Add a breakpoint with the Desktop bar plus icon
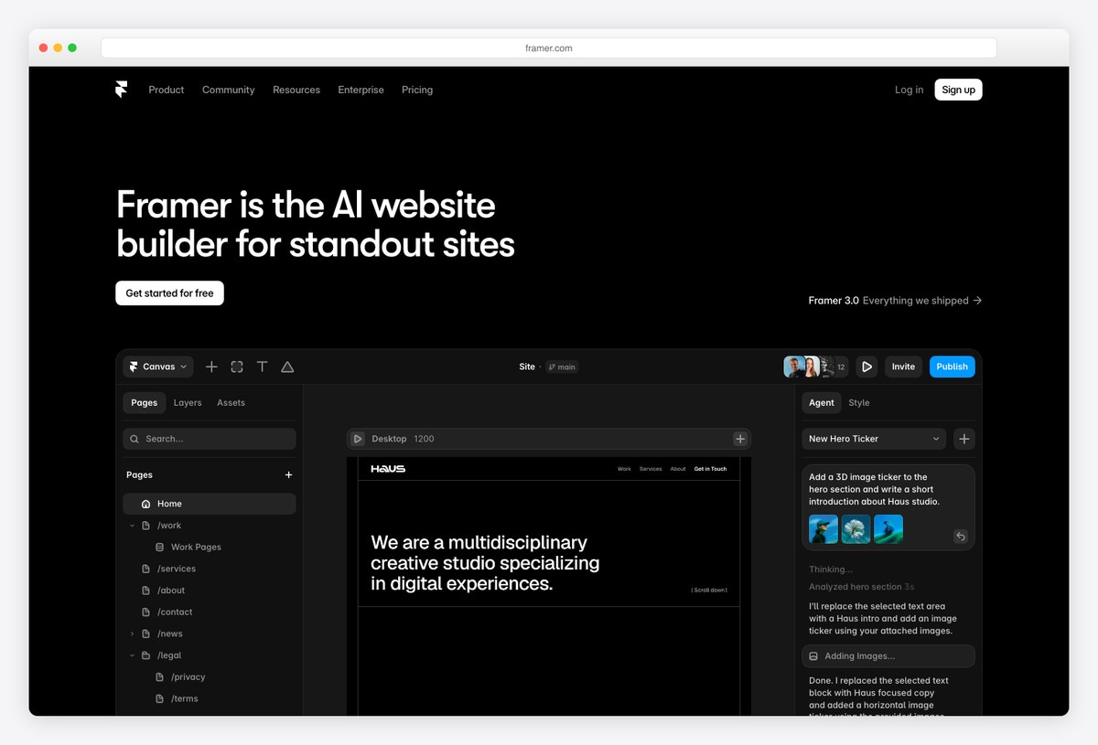This screenshot has height=745, width=1098. click(740, 439)
